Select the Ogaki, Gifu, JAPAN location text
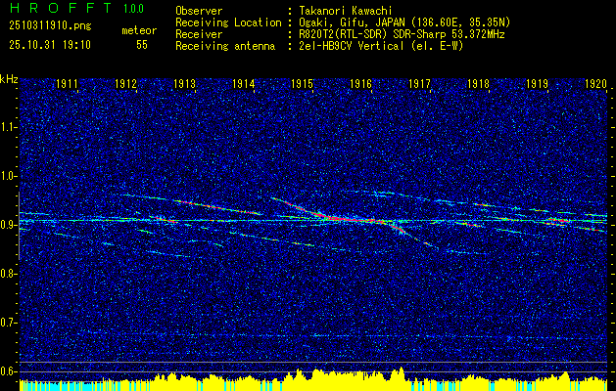Image resolution: width=616 pixels, height=391 pixels. pyautogui.click(x=403, y=22)
